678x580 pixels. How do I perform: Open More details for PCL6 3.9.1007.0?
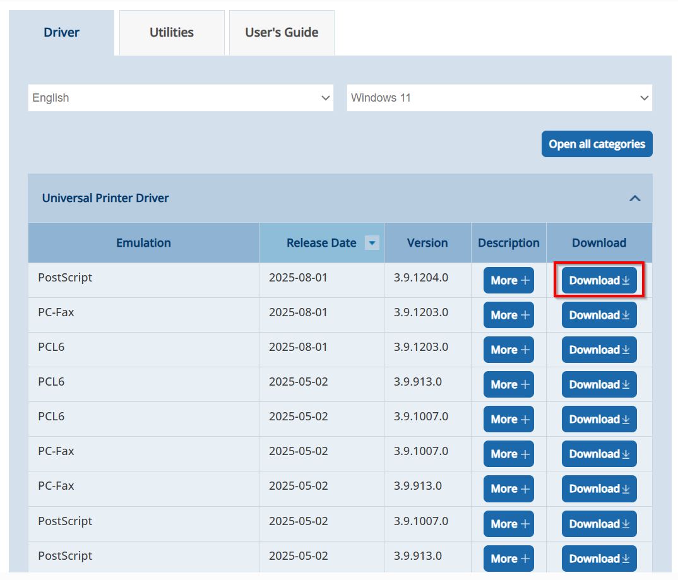(508, 419)
